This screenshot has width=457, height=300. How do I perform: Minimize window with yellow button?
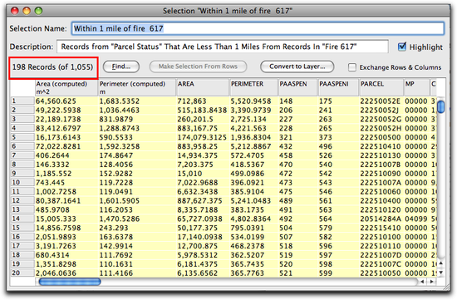[27, 11]
